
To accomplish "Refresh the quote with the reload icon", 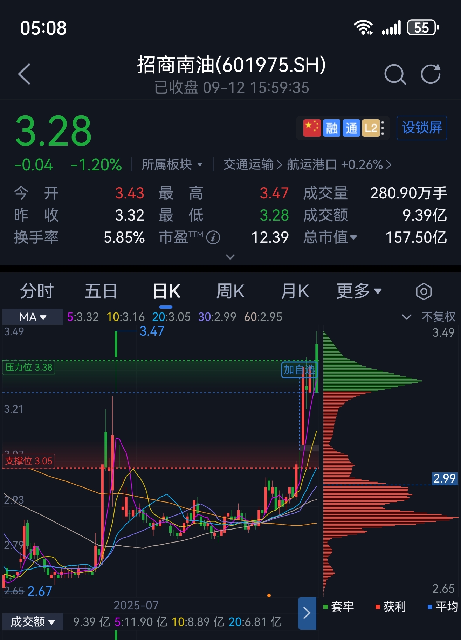I will [x=431, y=74].
